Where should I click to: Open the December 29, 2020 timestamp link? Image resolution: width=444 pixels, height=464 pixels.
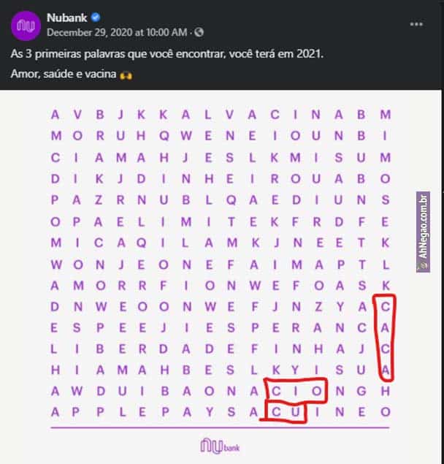pyautogui.click(x=116, y=31)
